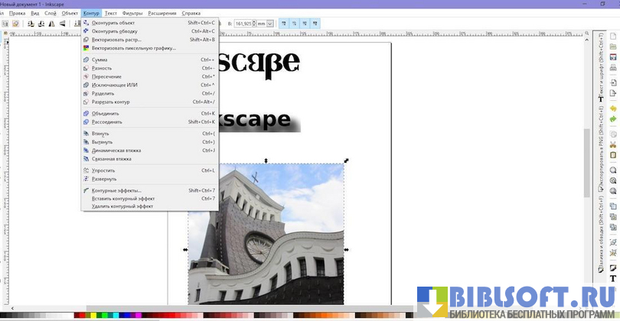Choose Разрезать контур menu item

point(111,102)
